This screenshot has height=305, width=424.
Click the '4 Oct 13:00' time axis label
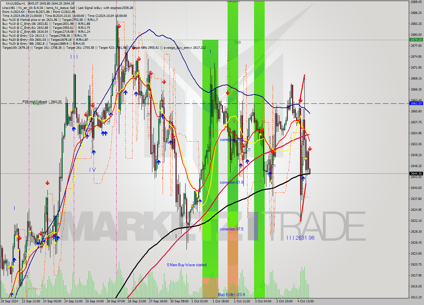tap(305, 301)
